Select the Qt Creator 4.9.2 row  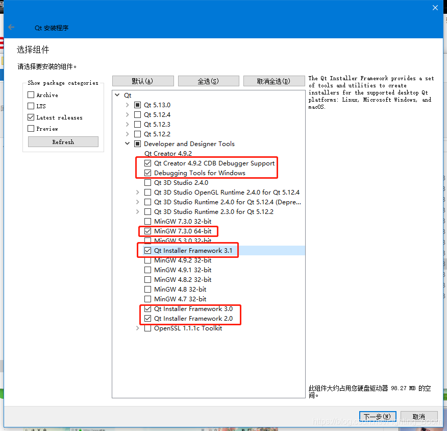point(168,154)
